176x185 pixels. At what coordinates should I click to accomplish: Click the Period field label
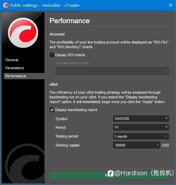coord(61,127)
